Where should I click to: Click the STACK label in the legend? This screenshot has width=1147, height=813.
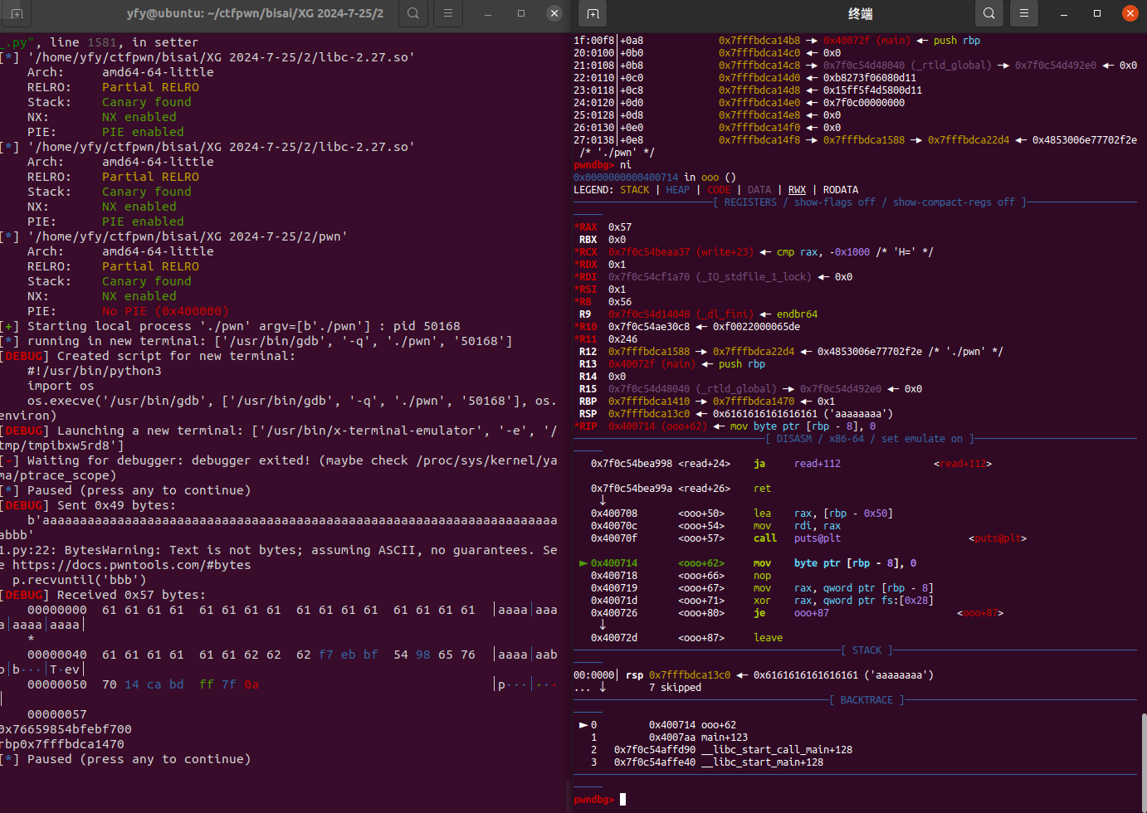[635, 190]
